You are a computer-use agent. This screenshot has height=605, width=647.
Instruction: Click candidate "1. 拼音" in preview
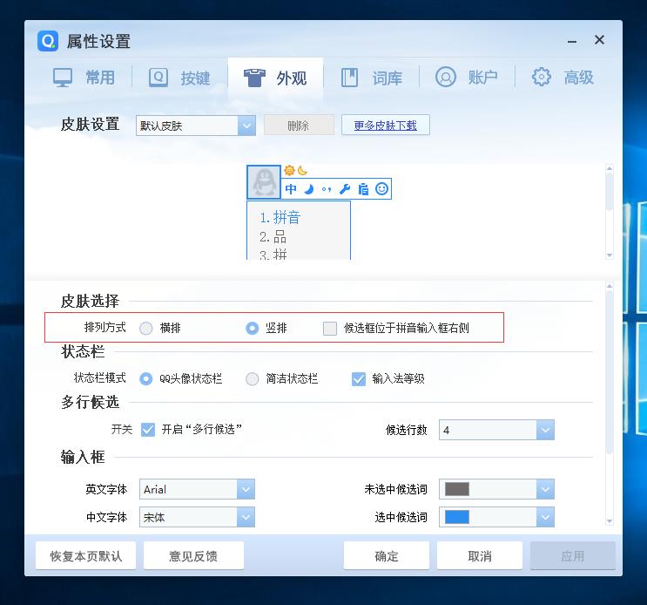coord(280,218)
